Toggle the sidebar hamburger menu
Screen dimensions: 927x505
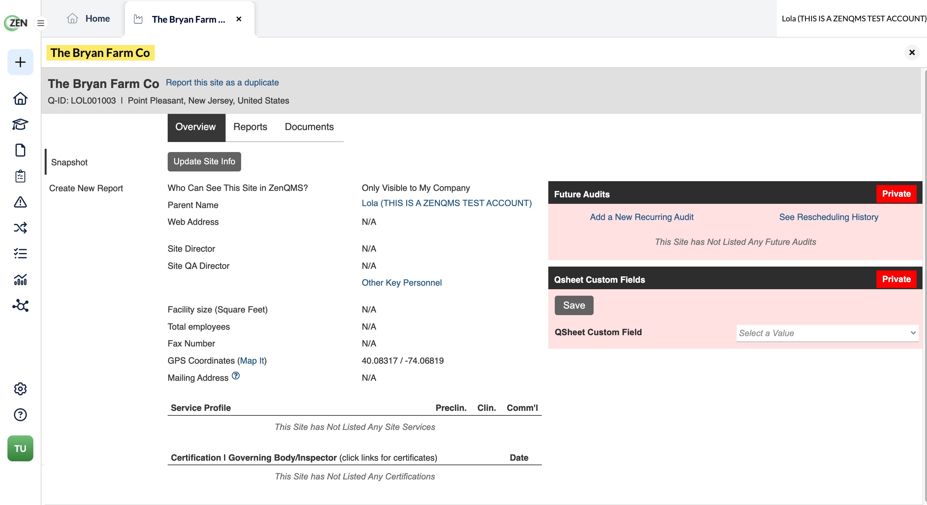tap(41, 23)
